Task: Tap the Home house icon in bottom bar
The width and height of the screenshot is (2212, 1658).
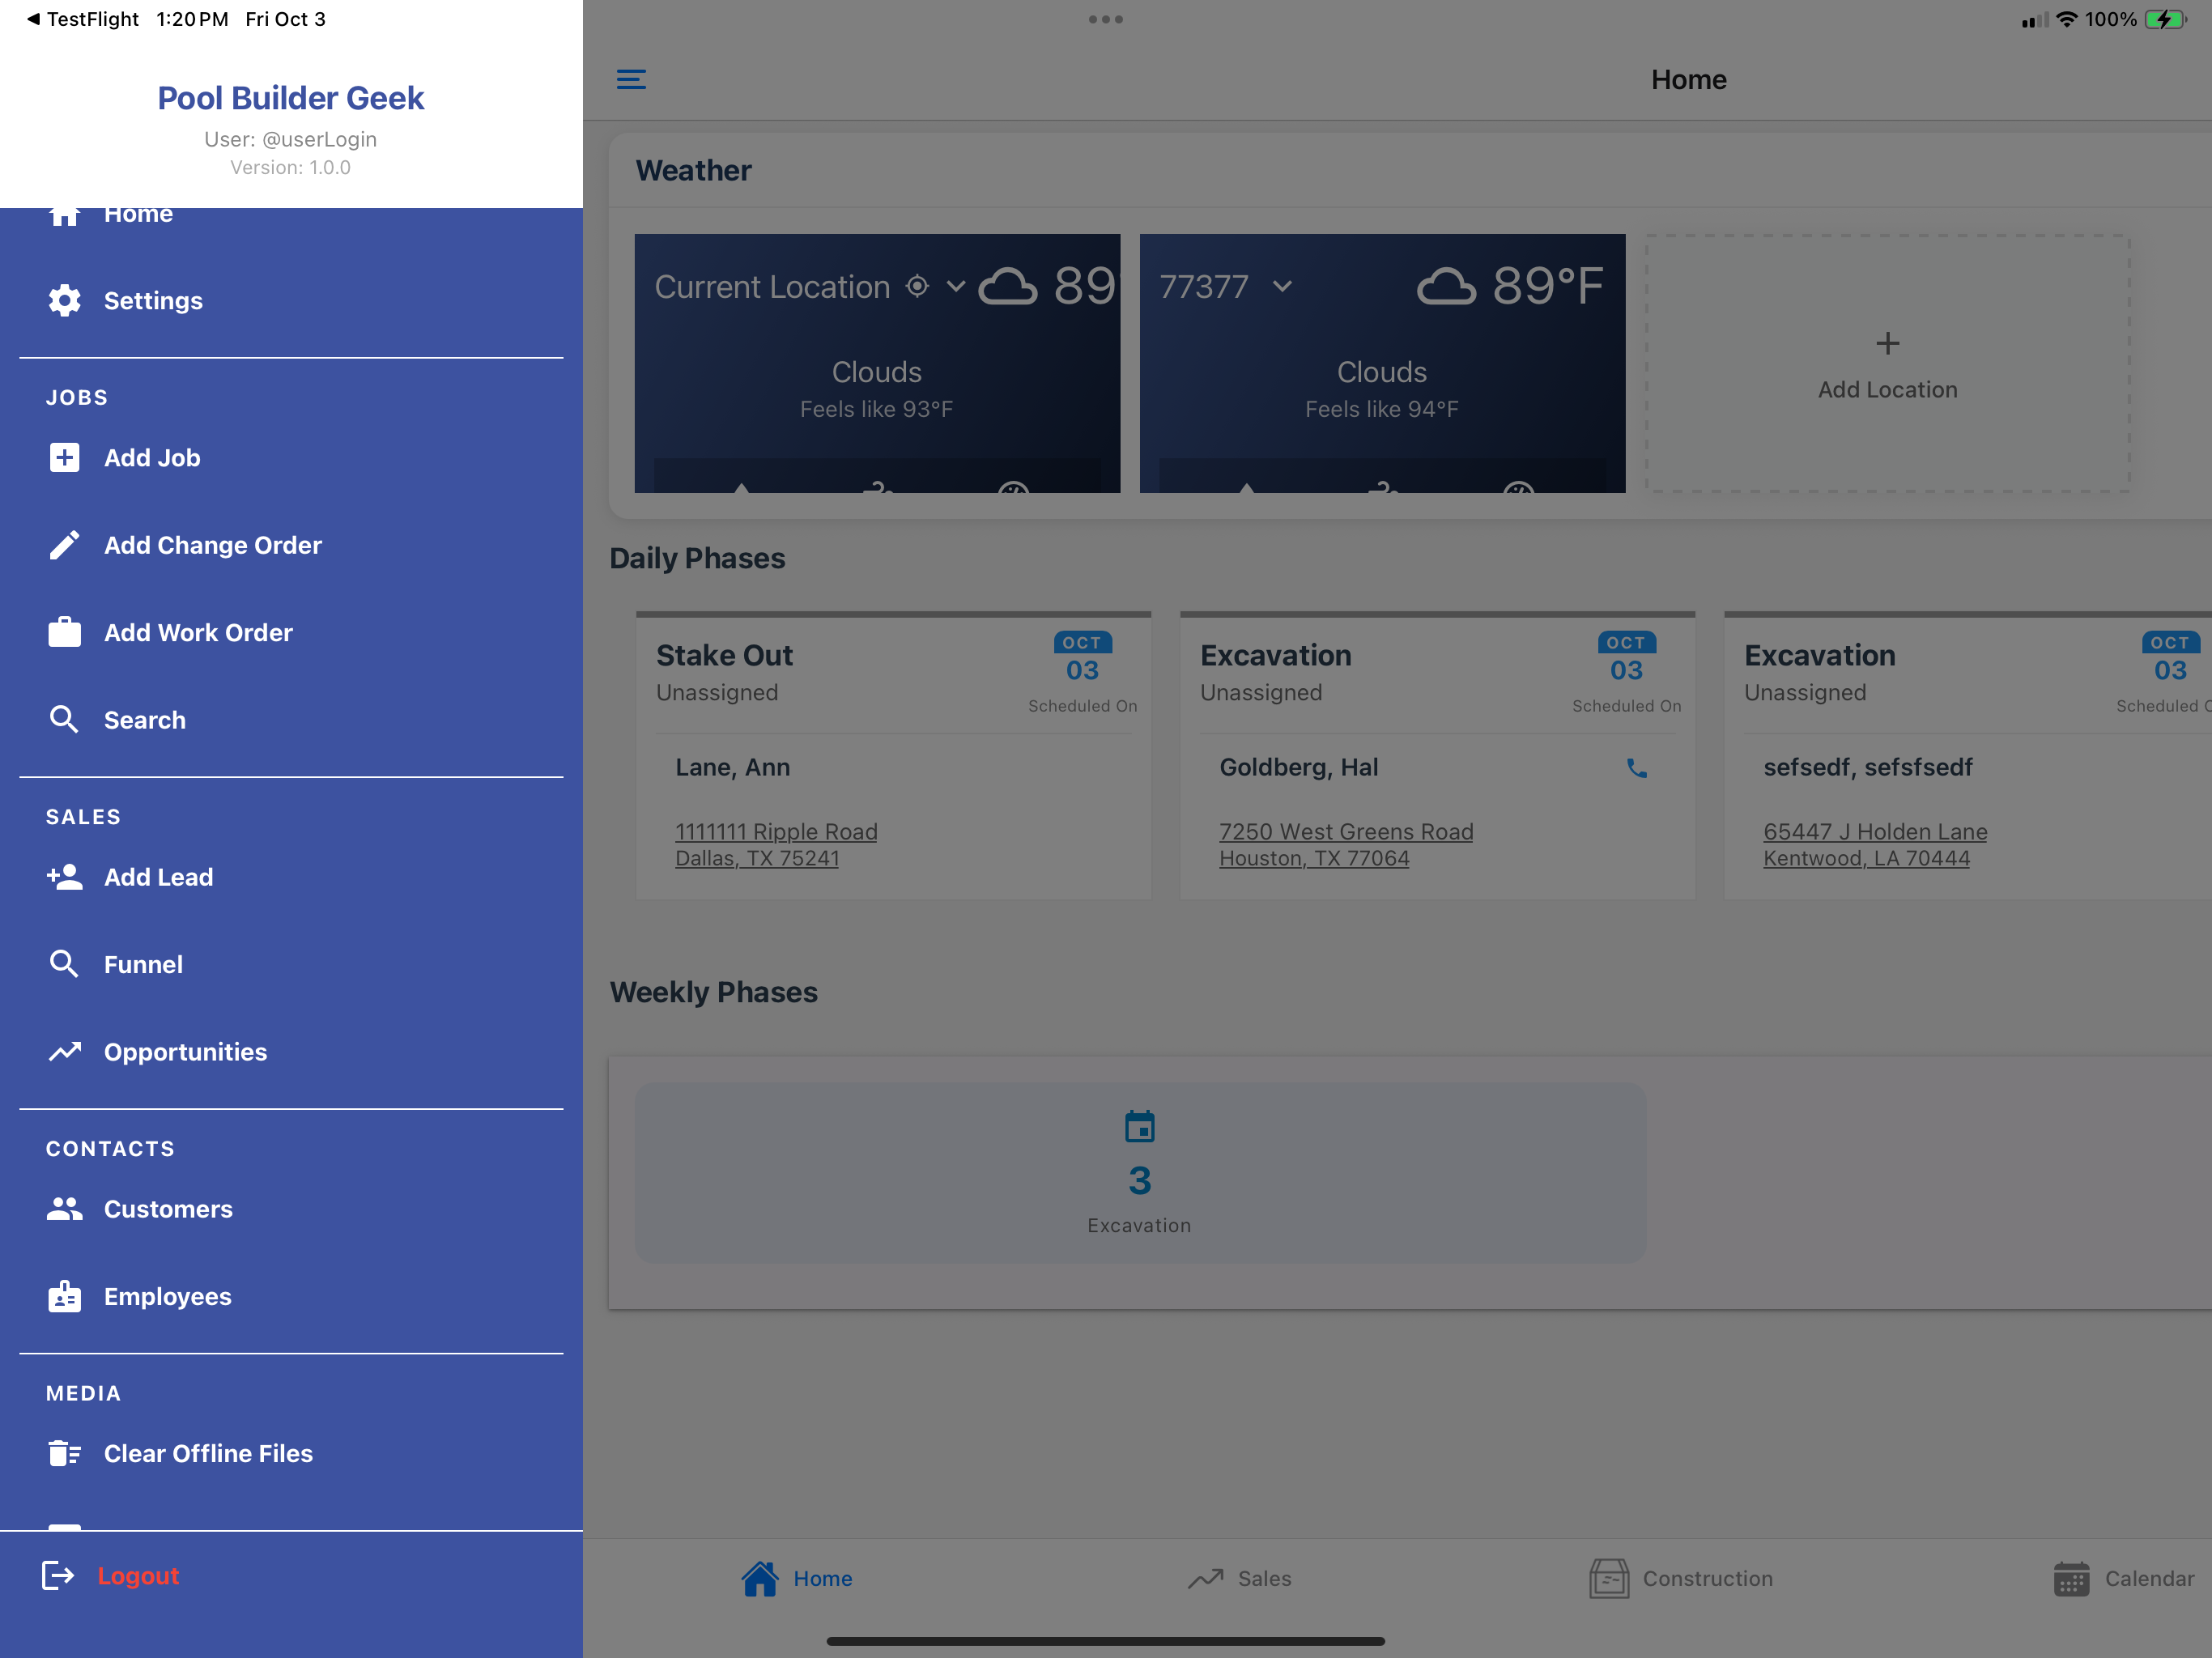Action: (760, 1578)
